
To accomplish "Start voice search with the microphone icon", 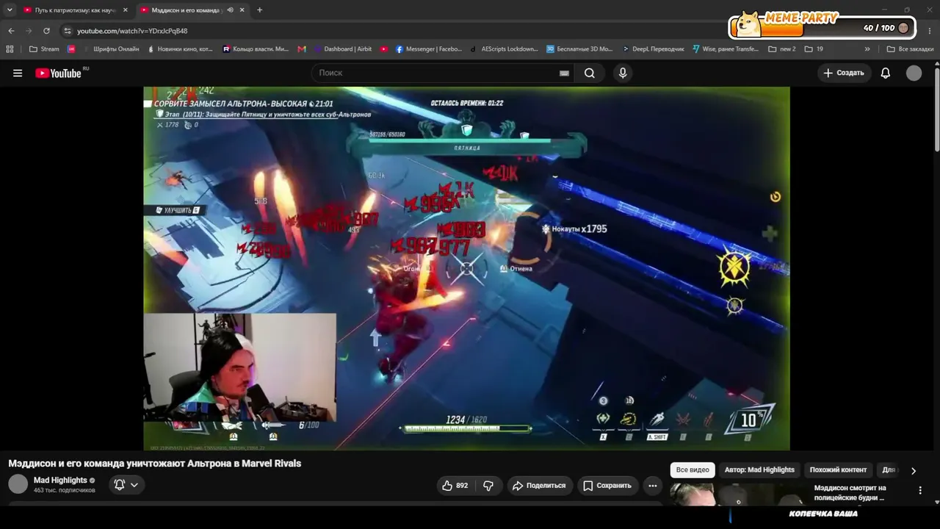I will click(623, 73).
